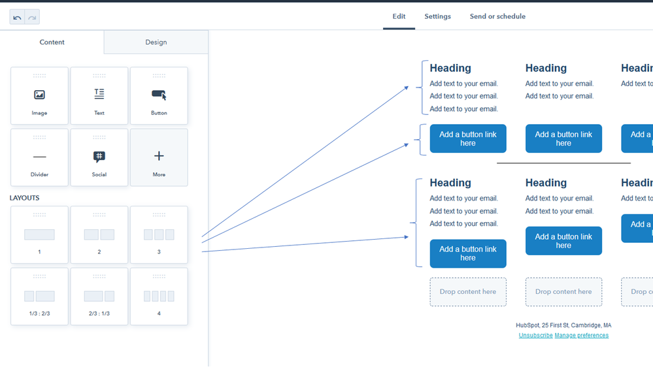
Task: Click top-row second column button link
Action: click(x=563, y=138)
